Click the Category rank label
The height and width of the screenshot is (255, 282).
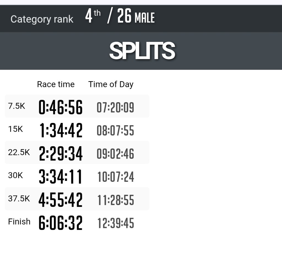tap(42, 19)
